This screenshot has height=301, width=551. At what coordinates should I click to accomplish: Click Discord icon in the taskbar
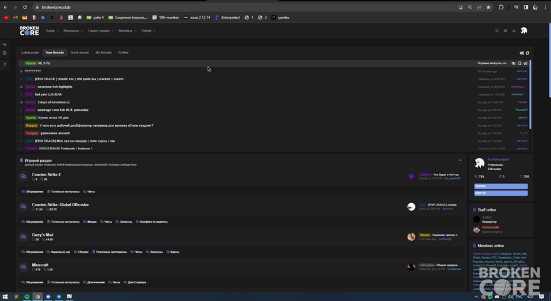[48, 297]
